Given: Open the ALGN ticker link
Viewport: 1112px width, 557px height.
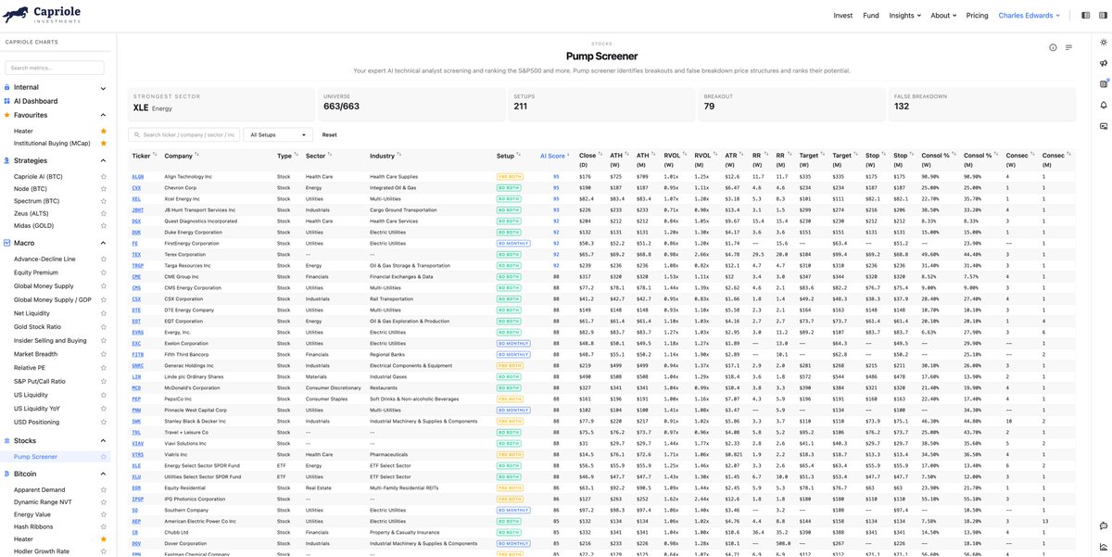Looking at the screenshot, I should (x=138, y=176).
